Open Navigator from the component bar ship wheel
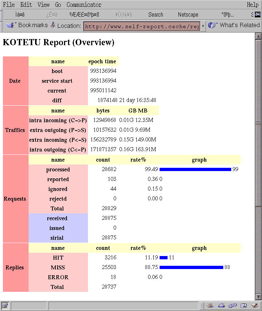 pos(210,306)
